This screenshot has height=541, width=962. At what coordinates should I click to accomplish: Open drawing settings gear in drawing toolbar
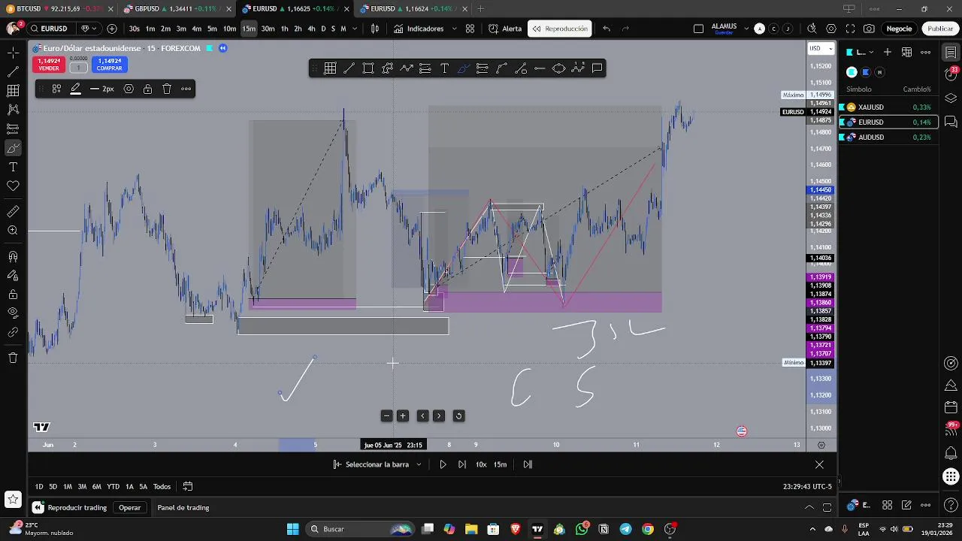(x=129, y=89)
